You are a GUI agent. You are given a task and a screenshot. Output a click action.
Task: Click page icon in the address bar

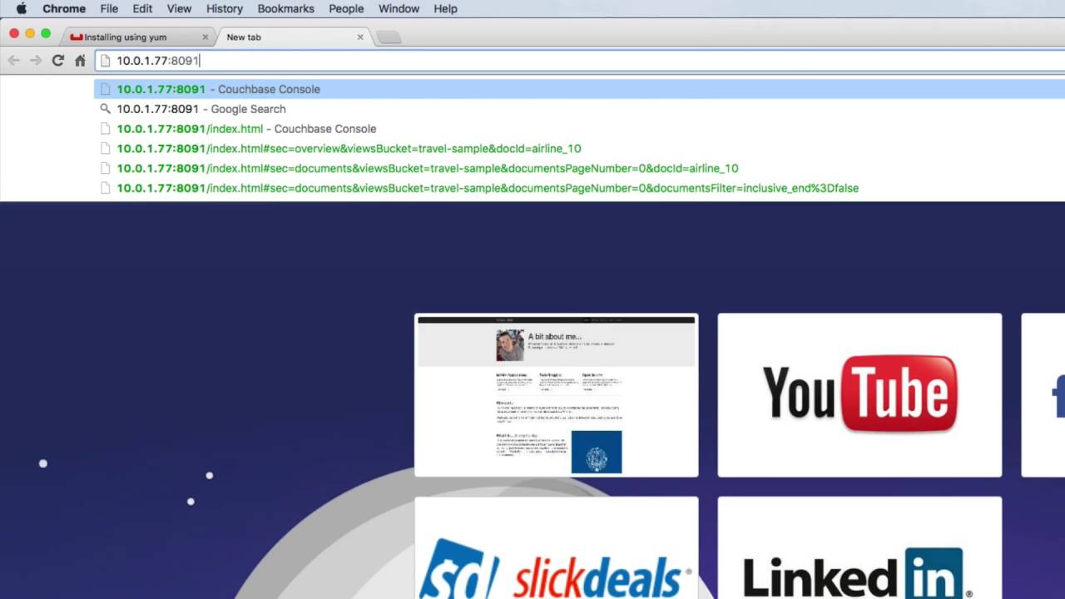click(105, 61)
